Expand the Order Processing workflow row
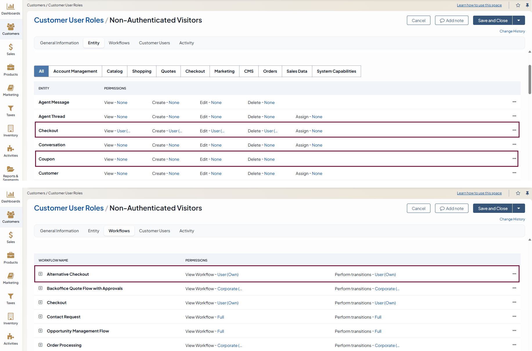This screenshot has width=532, height=351. pyautogui.click(x=41, y=345)
